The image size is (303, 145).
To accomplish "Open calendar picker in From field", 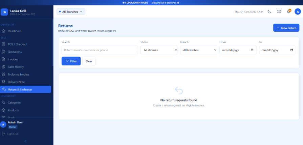I will coord(252,50).
